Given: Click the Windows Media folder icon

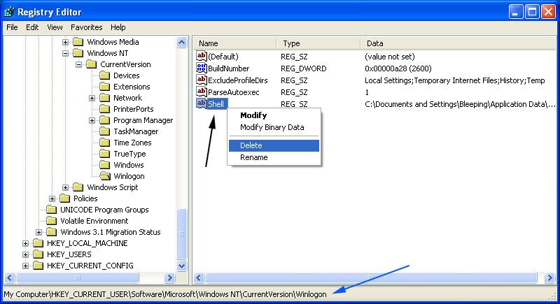Looking at the screenshot, I should 78,42.
